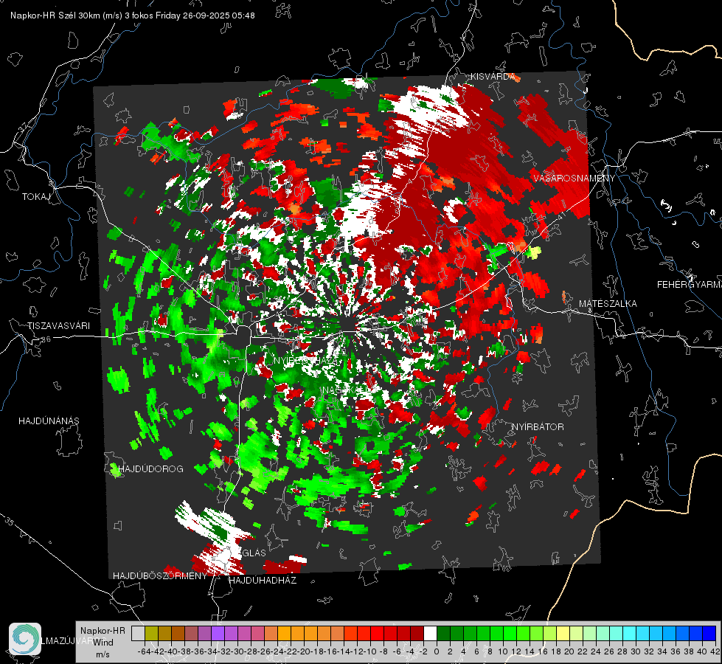Click the Wind legend label
Screen dimensions: 722x664
(103, 643)
